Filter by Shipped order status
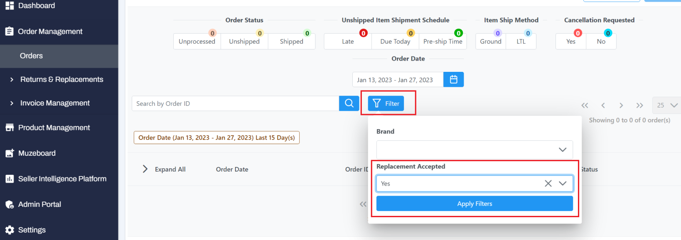Screen dimensions: 681x240 [292, 42]
